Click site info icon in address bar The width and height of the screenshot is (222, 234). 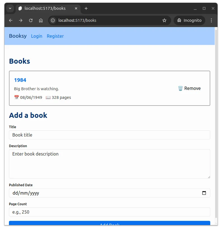53,20
